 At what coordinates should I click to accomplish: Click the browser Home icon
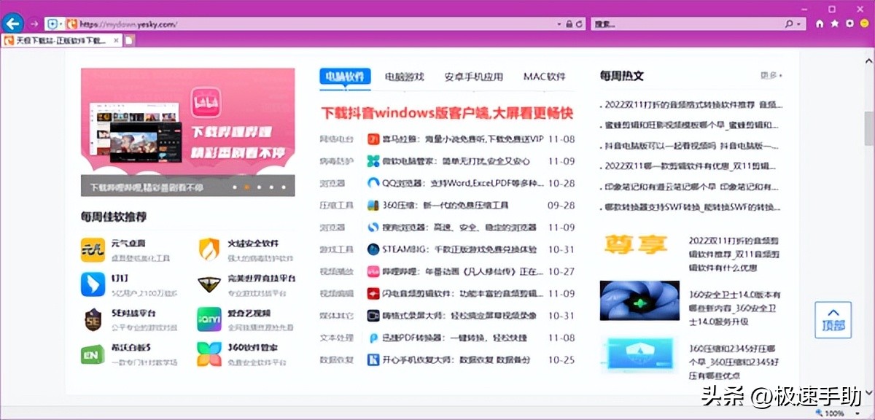820,23
